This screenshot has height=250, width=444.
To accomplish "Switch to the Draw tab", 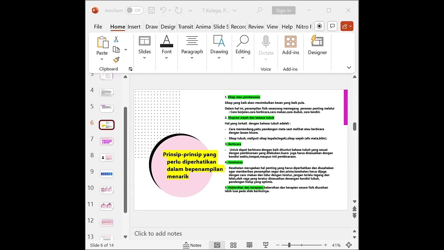I will (x=152, y=26).
